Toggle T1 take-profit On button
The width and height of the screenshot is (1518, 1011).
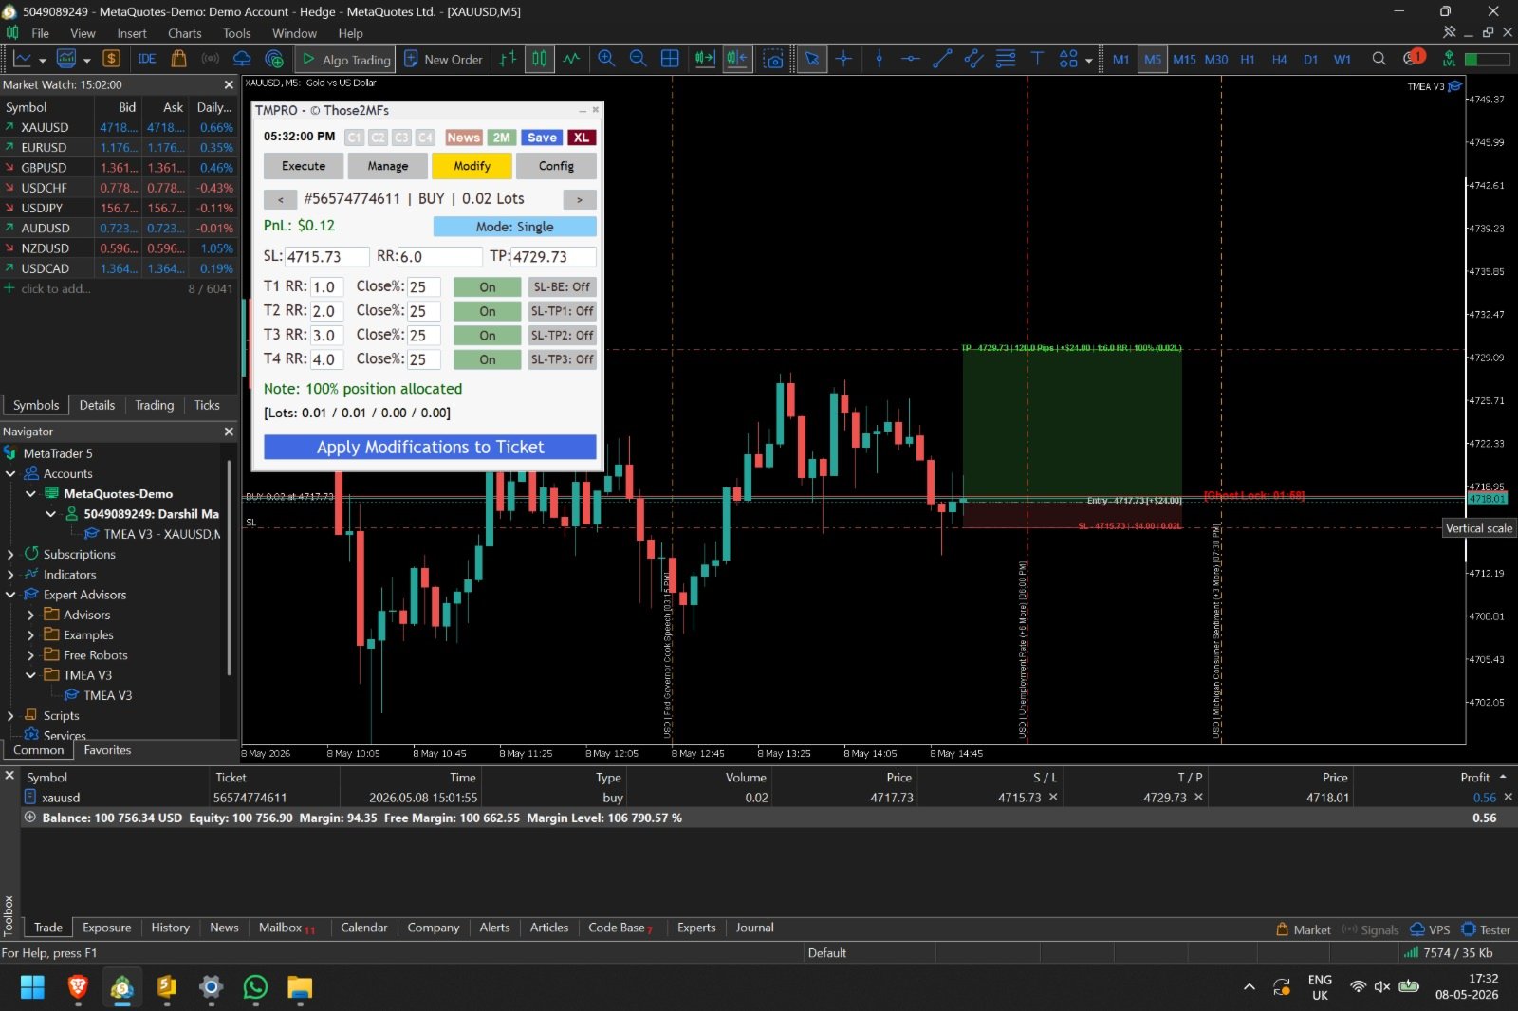click(x=487, y=286)
